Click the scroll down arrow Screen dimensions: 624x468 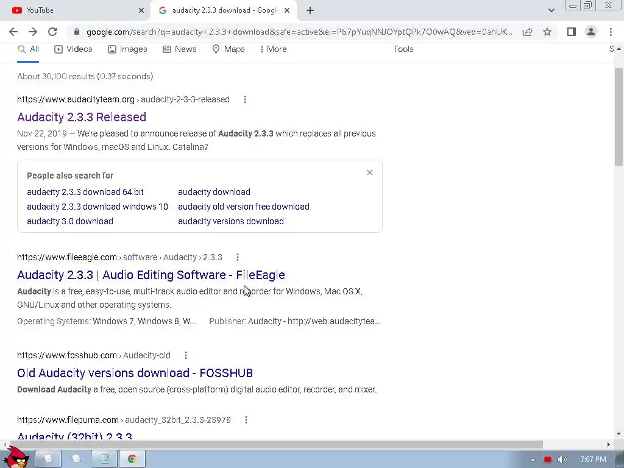click(619, 434)
